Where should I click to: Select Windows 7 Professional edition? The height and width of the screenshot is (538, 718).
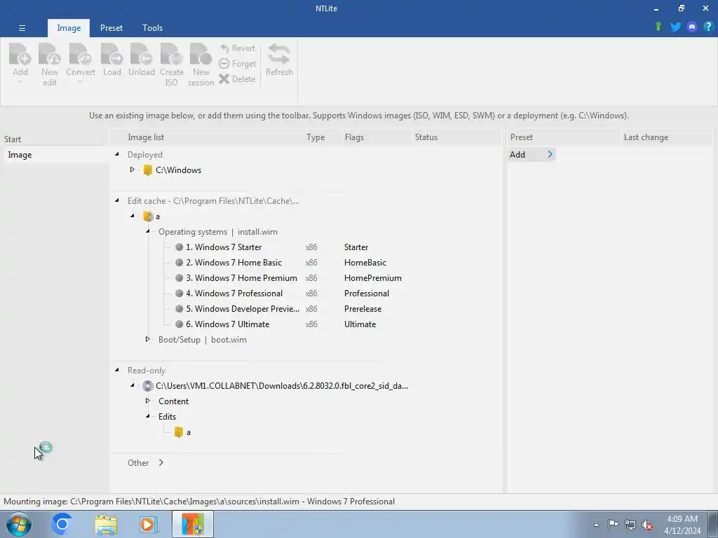(x=234, y=294)
